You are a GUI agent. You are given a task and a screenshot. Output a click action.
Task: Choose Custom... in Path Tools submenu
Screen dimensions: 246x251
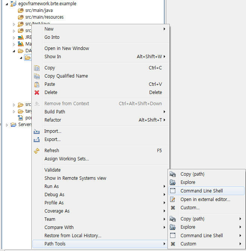click(190, 208)
